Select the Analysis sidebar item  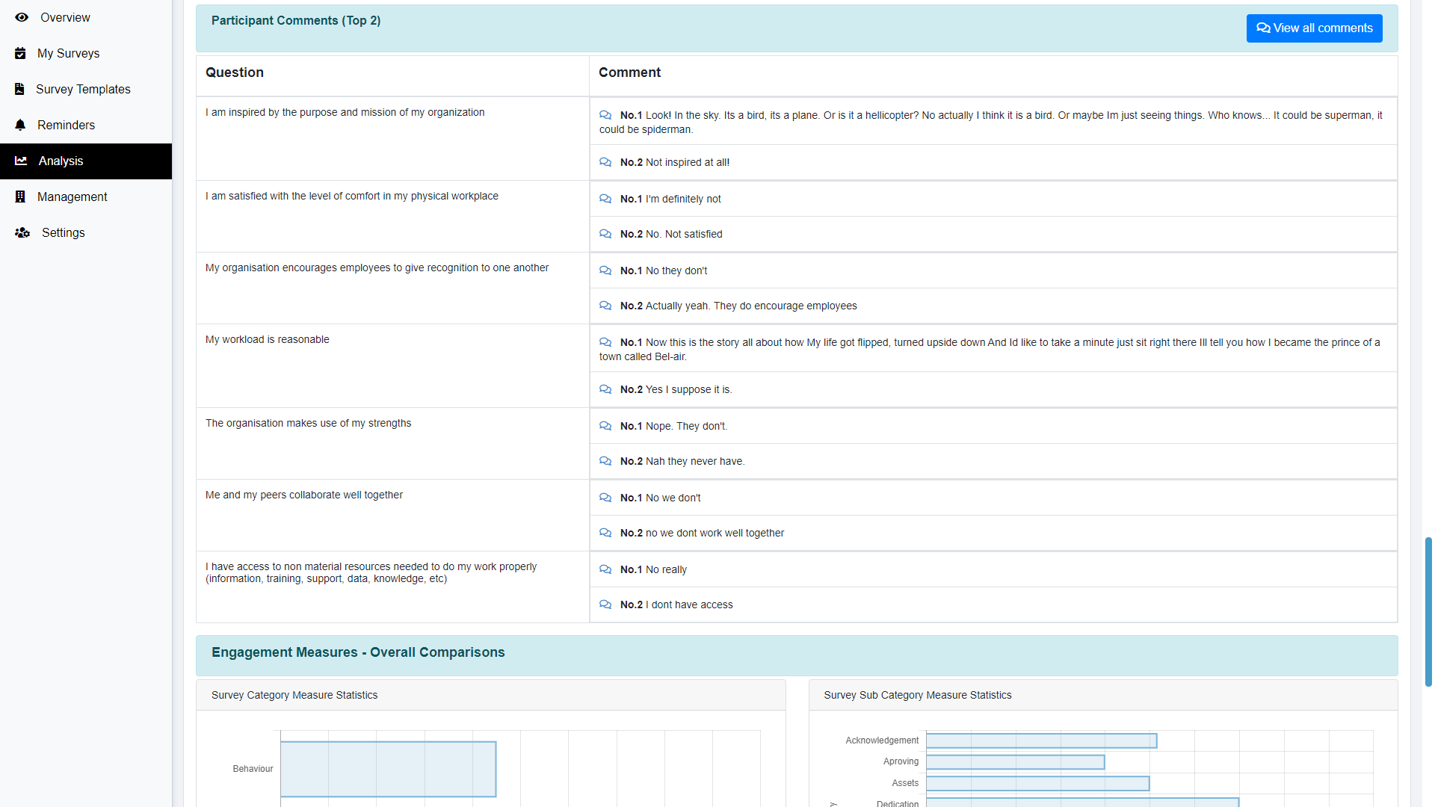point(86,161)
